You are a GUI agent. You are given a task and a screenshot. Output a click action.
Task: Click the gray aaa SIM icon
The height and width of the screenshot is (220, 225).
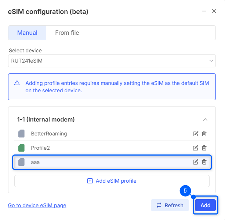pyautogui.click(x=22, y=162)
